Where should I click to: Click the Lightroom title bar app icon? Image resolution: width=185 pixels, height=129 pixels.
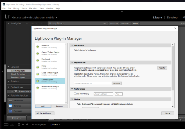[4, 4]
